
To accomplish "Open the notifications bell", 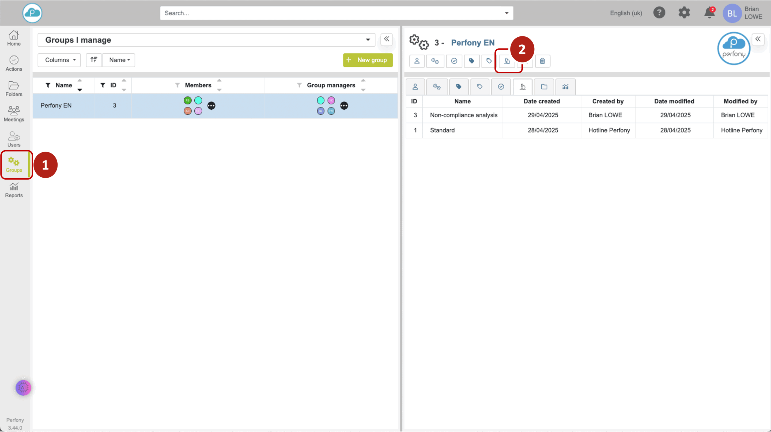I will (x=709, y=13).
